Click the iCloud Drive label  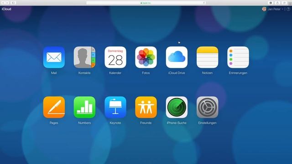click(x=177, y=73)
